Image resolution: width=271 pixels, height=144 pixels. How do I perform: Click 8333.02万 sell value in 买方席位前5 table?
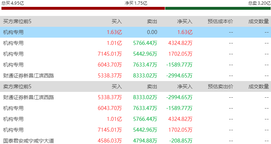(x=145, y=76)
